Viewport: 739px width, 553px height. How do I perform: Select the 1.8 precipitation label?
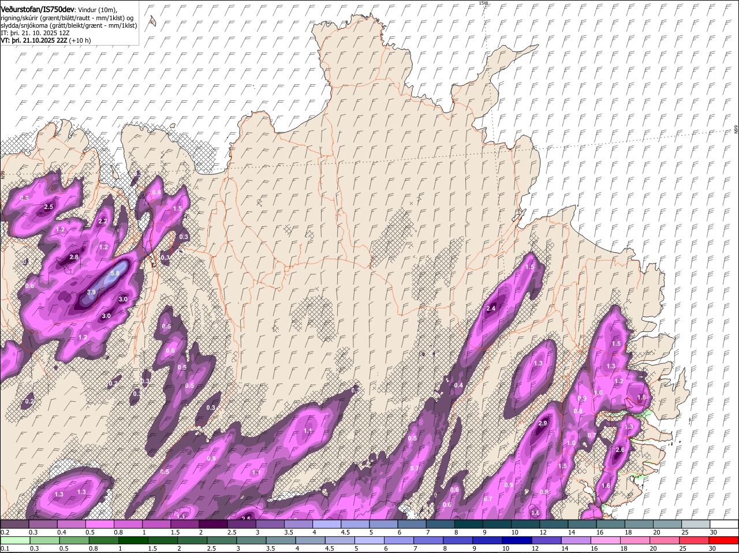click(641, 398)
